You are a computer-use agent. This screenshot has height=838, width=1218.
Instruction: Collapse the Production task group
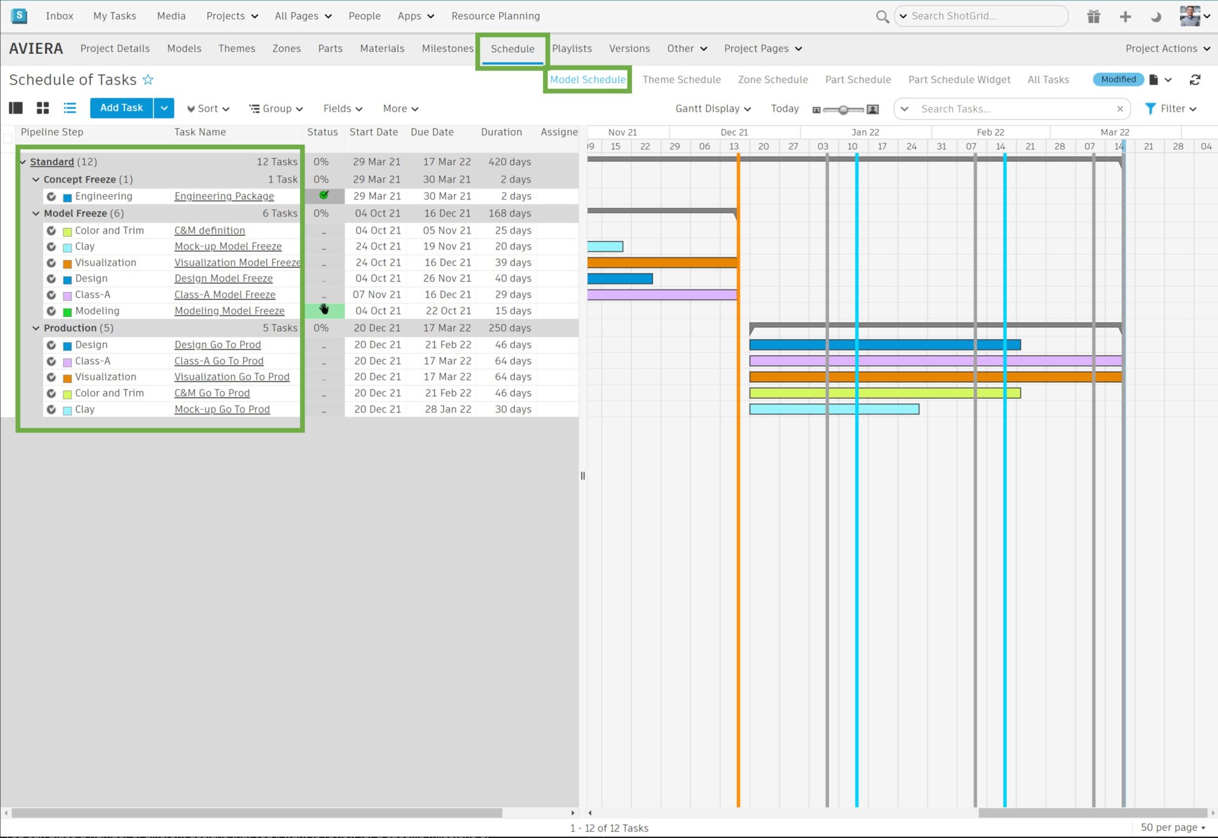tap(36, 328)
